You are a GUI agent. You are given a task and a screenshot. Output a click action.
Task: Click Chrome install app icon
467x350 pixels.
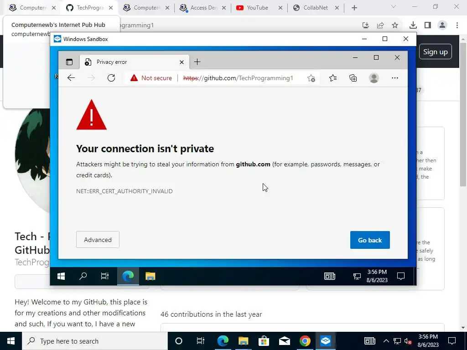pyautogui.click(x=366, y=26)
